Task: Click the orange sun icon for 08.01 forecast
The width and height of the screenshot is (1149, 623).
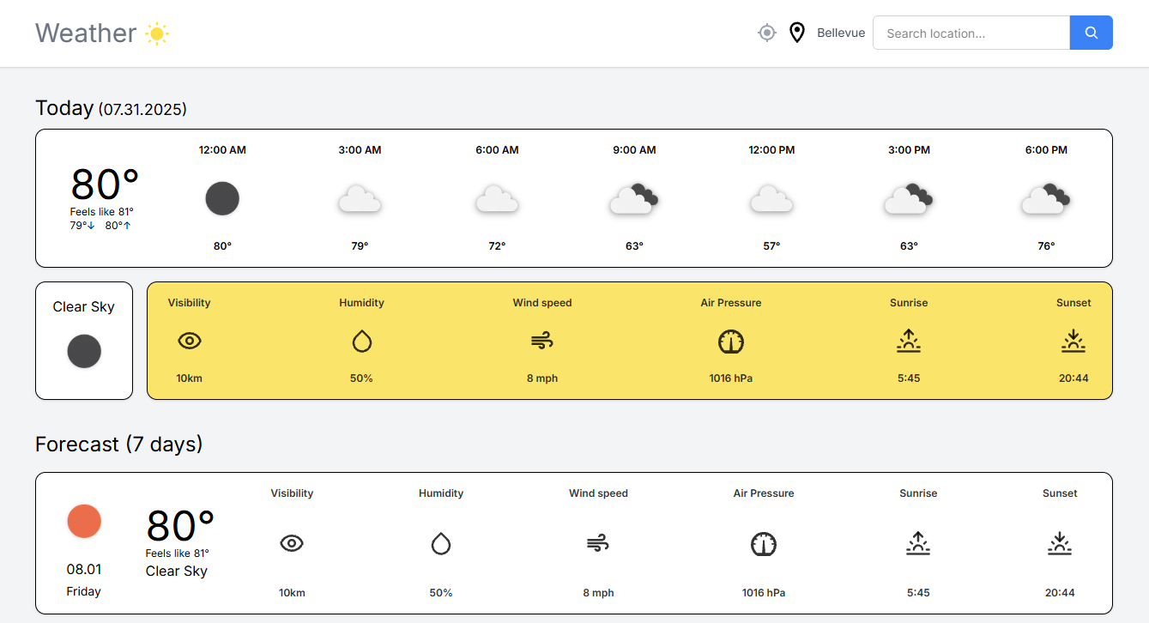Action: tap(83, 521)
